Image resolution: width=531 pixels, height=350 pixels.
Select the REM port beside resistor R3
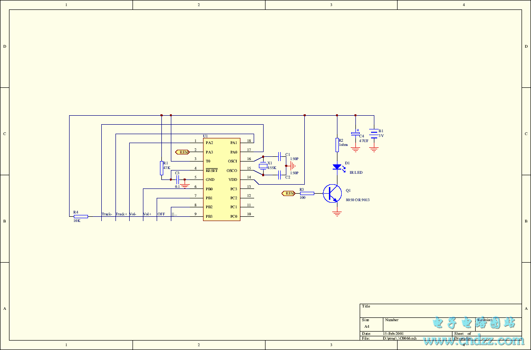point(289,193)
